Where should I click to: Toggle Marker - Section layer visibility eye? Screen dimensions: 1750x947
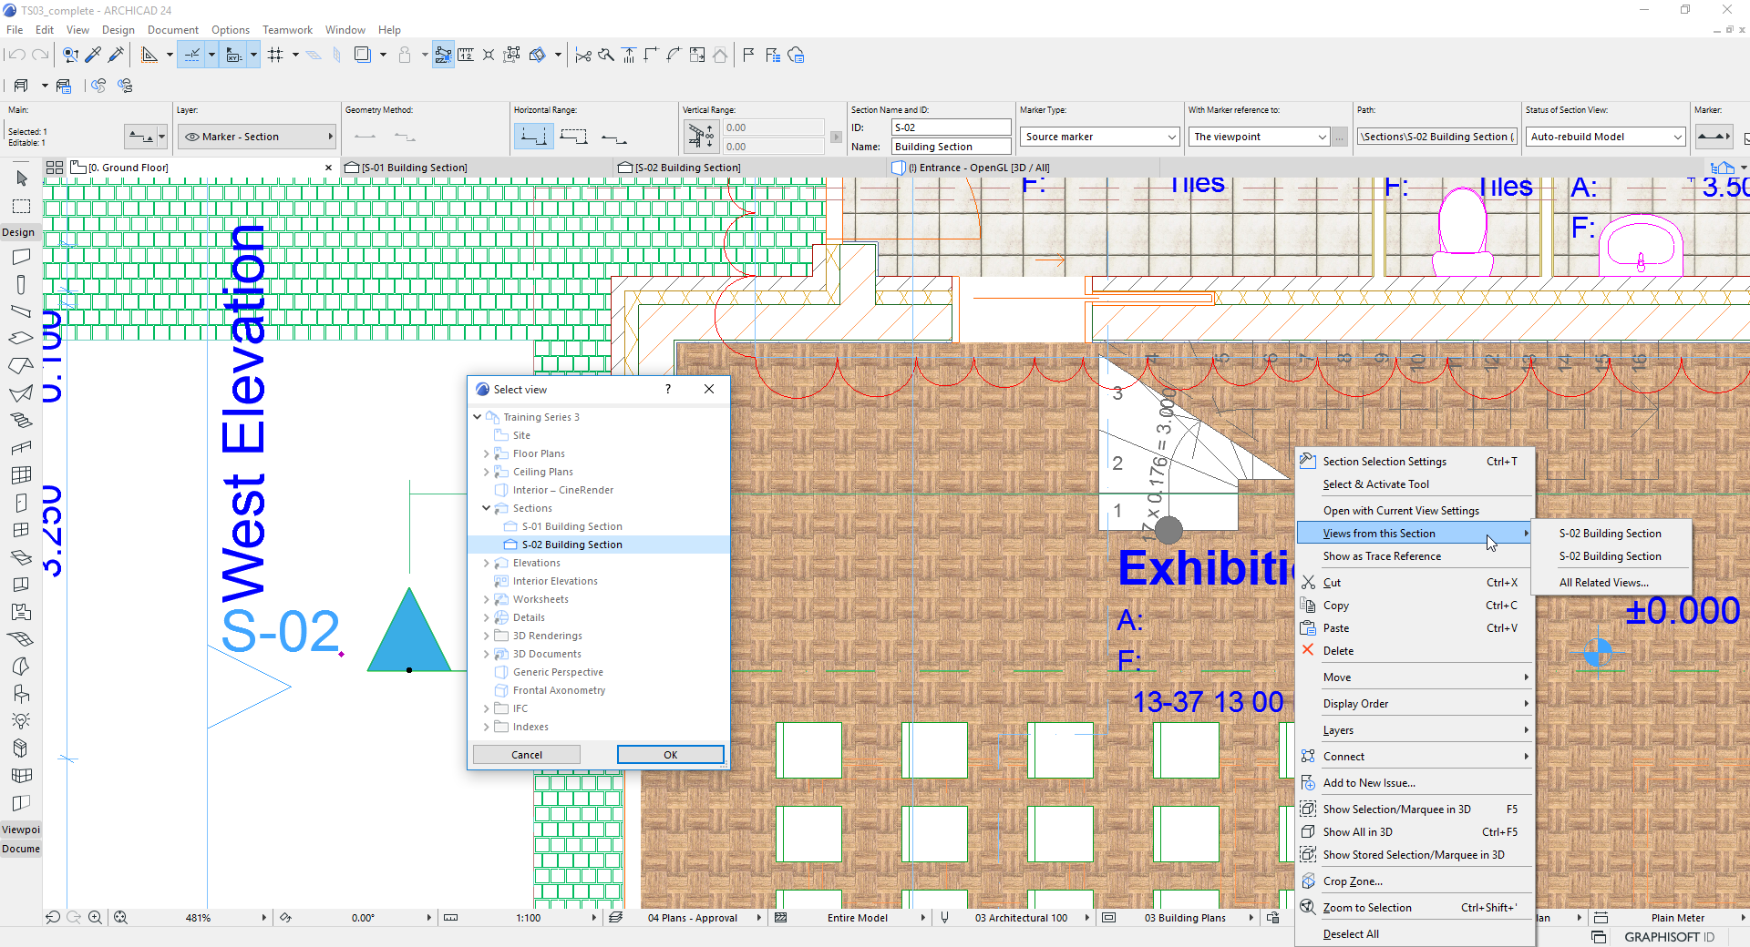coord(191,137)
